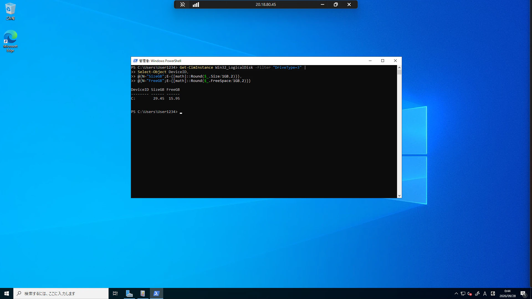Focus the taskbar search box

click(61, 293)
